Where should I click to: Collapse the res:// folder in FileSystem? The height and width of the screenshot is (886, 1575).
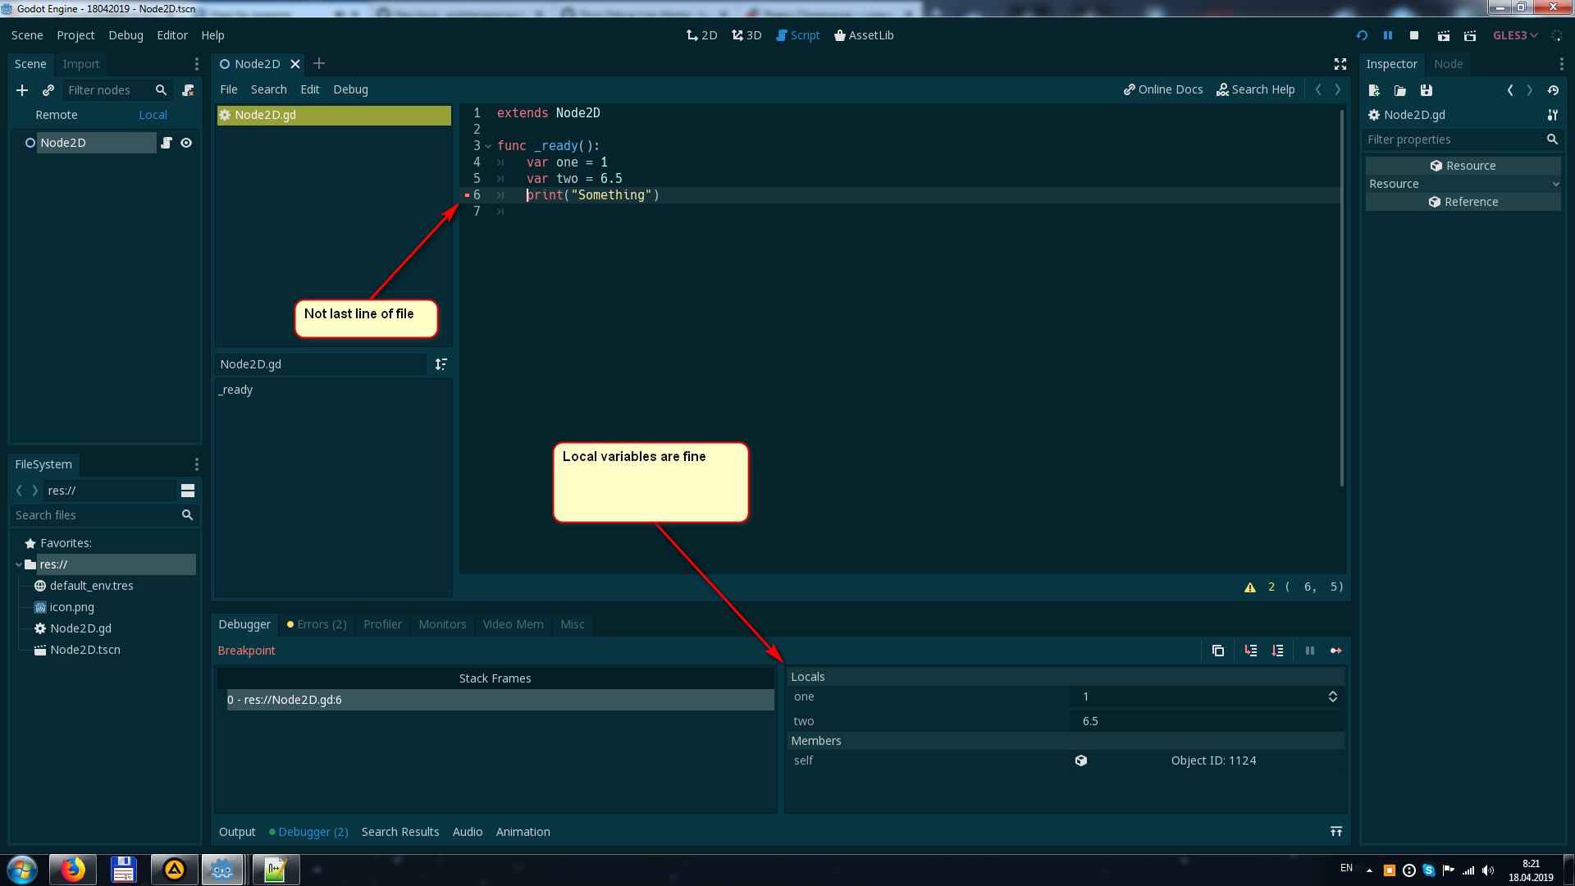[x=18, y=564]
